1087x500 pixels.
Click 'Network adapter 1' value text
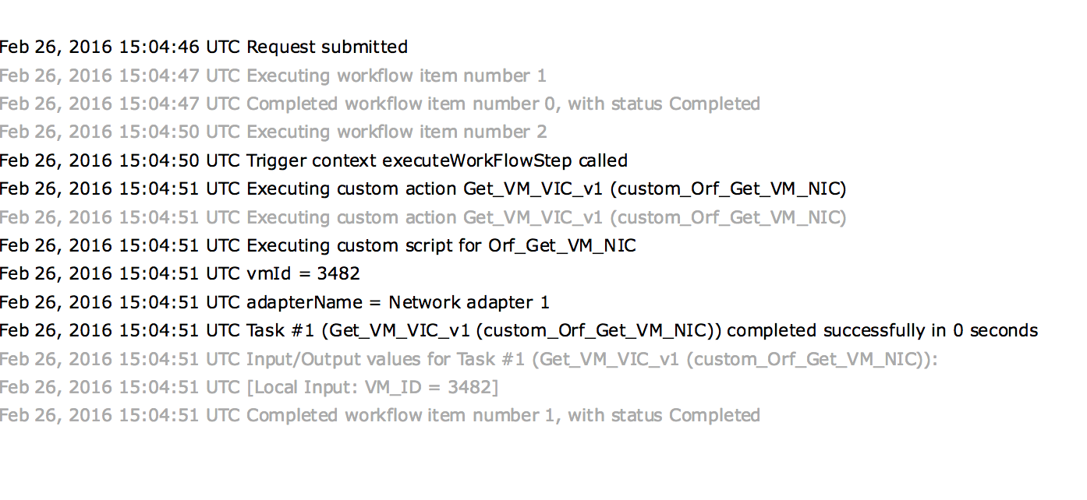[x=469, y=302]
